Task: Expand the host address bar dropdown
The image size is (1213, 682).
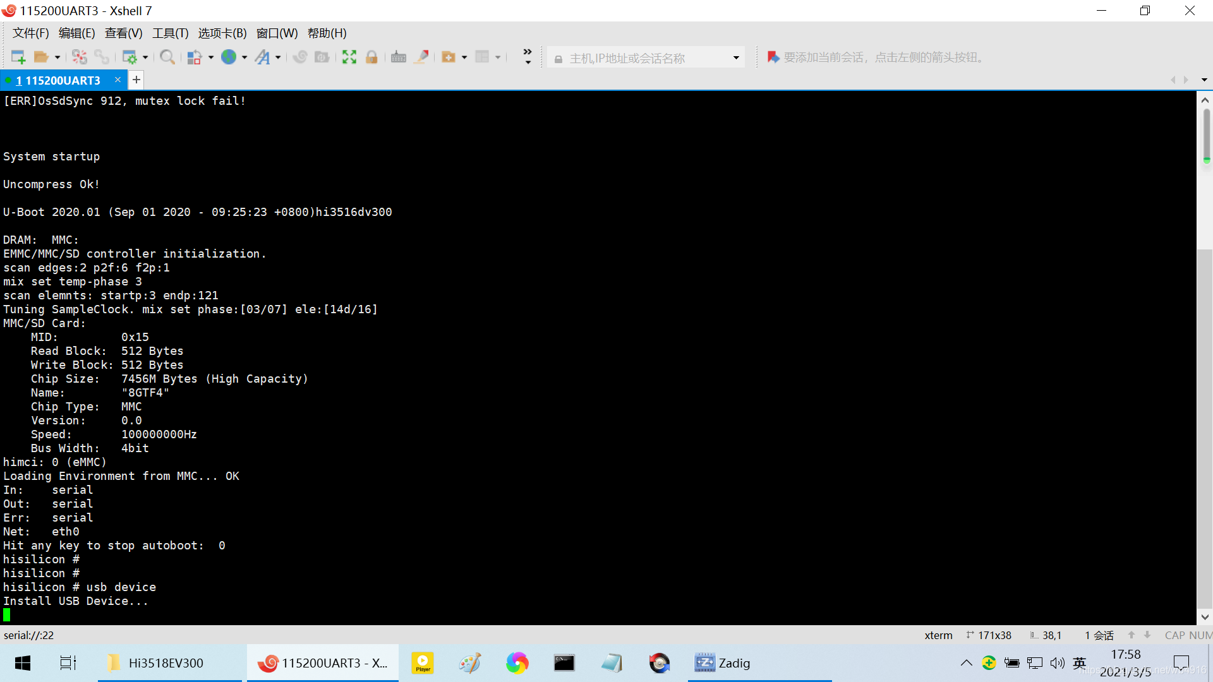Action: pyautogui.click(x=736, y=58)
